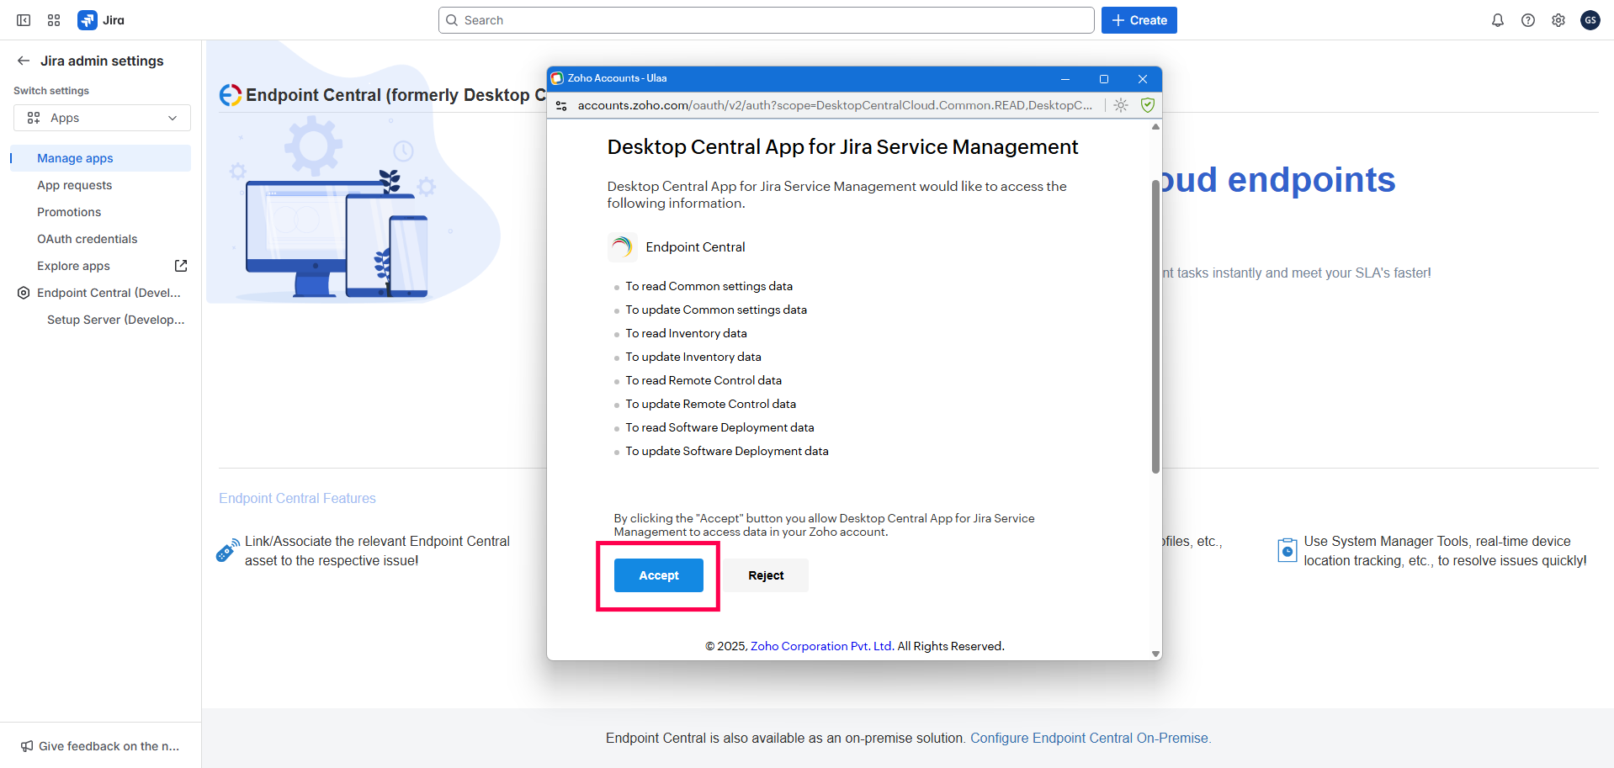Image resolution: width=1614 pixels, height=768 pixels.
Task: Collapse the left sidebar panel
Action: [23, 19]
